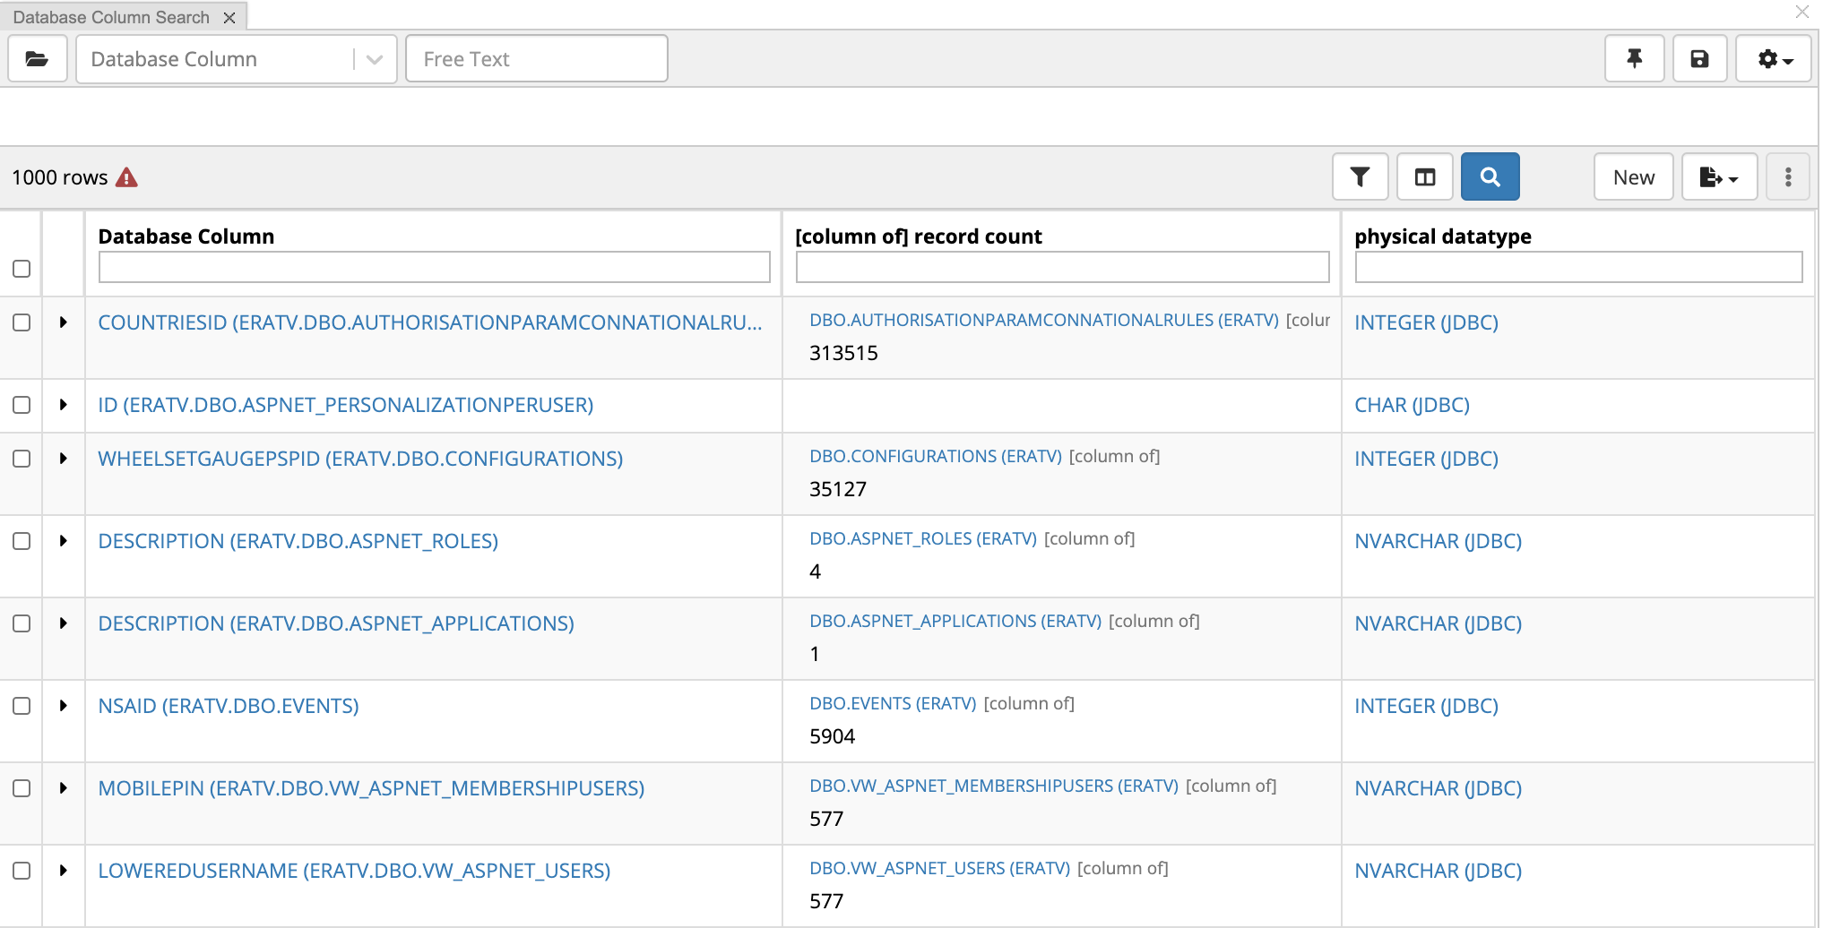Viewport: 1823px width, 928px height.
Task: Select the record count value 313515
Action: click(843, 353)
